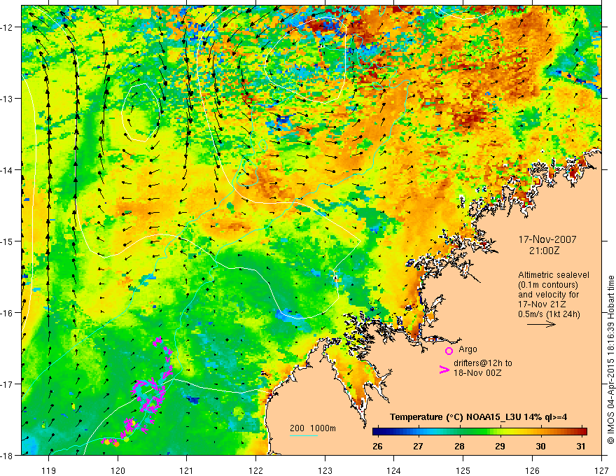
Task: Click the '18-Nov 00Z' legend text
Action: (x=477, y=372)
